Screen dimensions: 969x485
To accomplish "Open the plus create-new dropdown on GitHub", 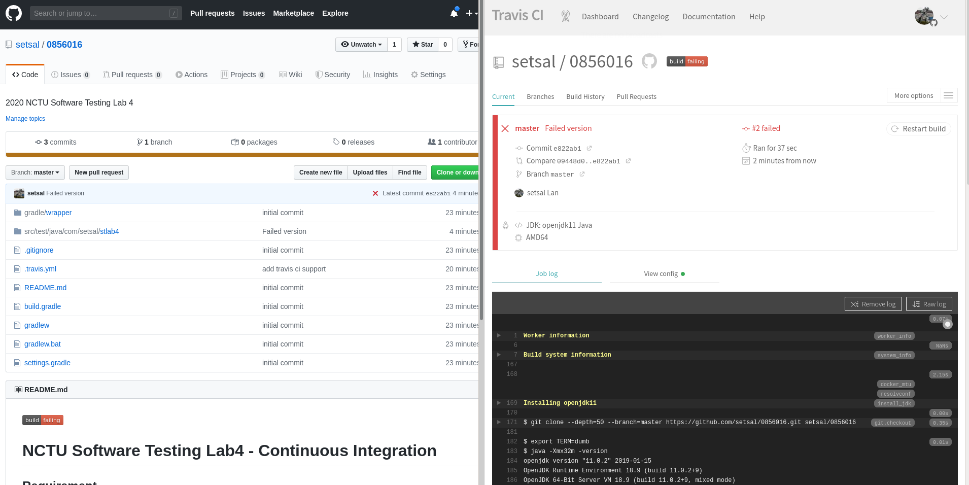I will point(472,13).
